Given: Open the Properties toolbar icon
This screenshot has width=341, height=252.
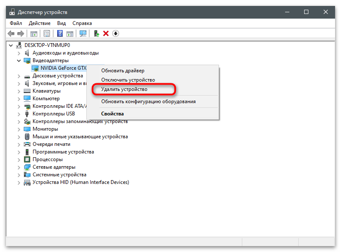Looking at the screenshot, I should 47,34.
